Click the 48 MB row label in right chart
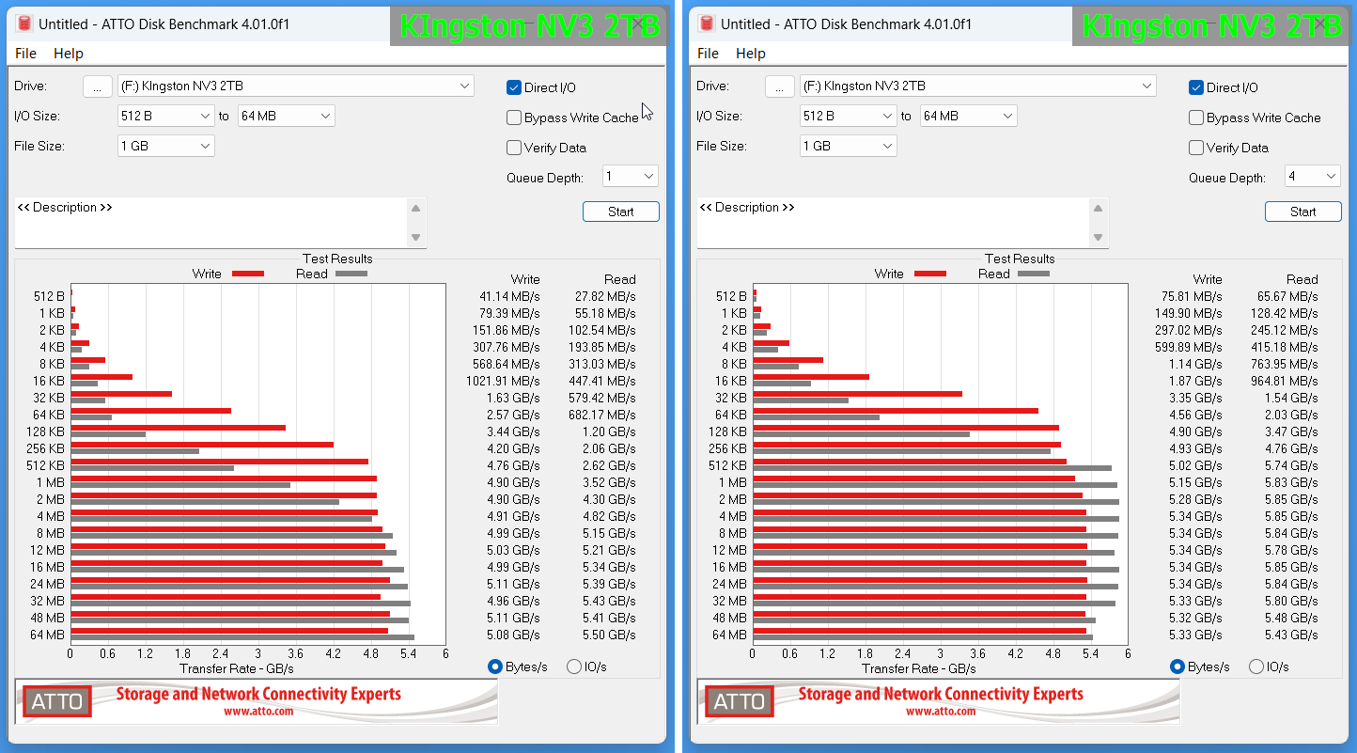The width and height of the screenshot is (1357, 753). (x=730, y=618)
